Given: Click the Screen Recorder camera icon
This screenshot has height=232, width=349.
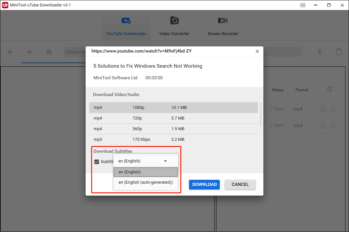Looking at the screenshot, I should (223, 21).
